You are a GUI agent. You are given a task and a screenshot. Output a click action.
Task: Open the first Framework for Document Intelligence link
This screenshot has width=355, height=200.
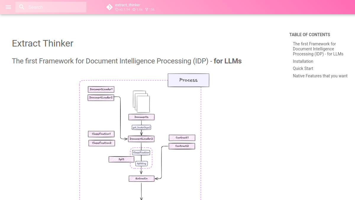[318, 49]
